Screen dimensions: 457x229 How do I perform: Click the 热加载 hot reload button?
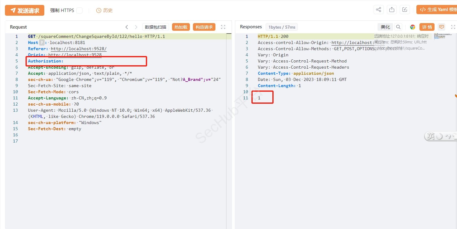[x=181, y=27]
